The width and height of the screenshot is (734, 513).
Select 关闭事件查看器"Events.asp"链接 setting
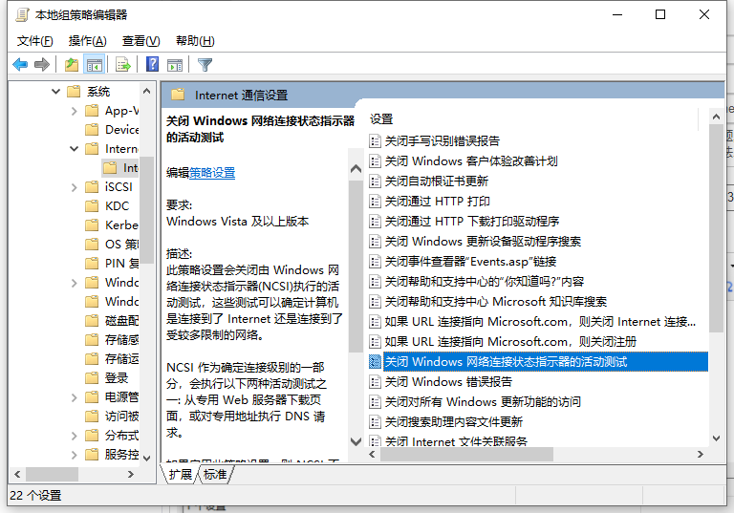coord(470,262)
